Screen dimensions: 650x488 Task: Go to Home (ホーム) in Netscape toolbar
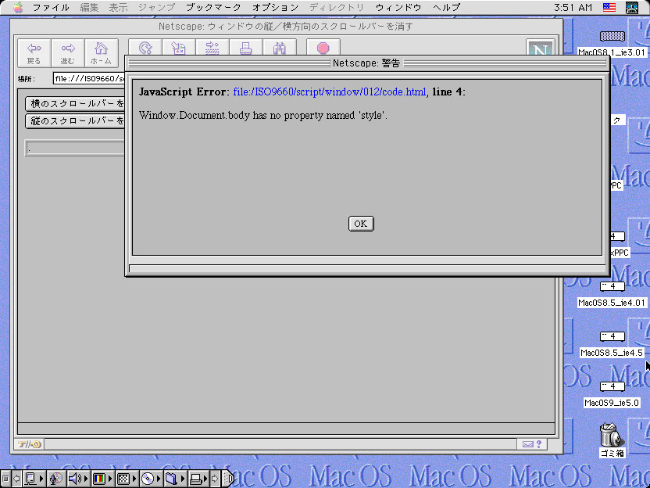101,53
